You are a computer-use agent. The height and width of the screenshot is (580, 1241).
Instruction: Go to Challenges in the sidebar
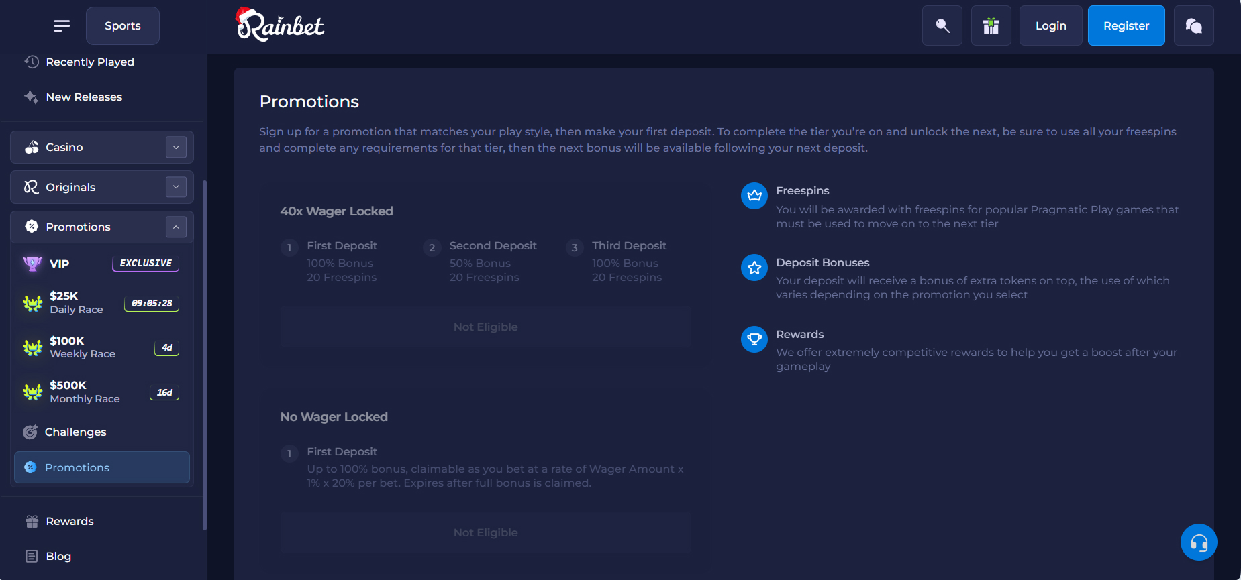tap(75, 432)
